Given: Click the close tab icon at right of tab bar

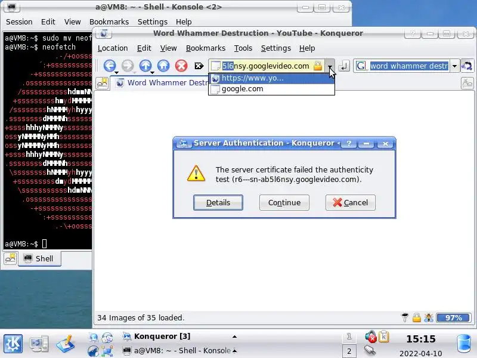Looking at the screenshot, I should (x=467, y=83).
